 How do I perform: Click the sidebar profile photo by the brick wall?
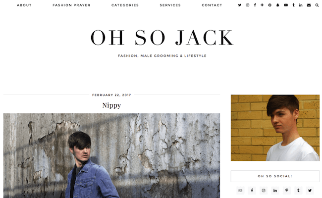[275, 128]
